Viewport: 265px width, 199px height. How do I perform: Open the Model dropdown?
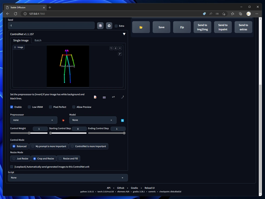93,120
